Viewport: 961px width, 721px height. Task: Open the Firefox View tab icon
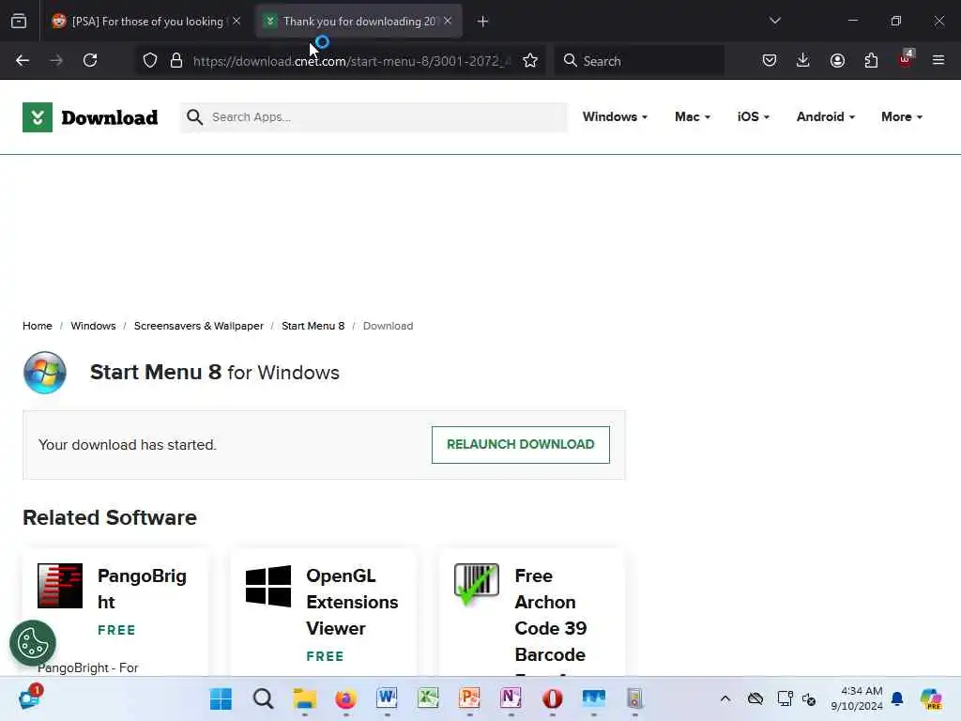pos(19,22)
